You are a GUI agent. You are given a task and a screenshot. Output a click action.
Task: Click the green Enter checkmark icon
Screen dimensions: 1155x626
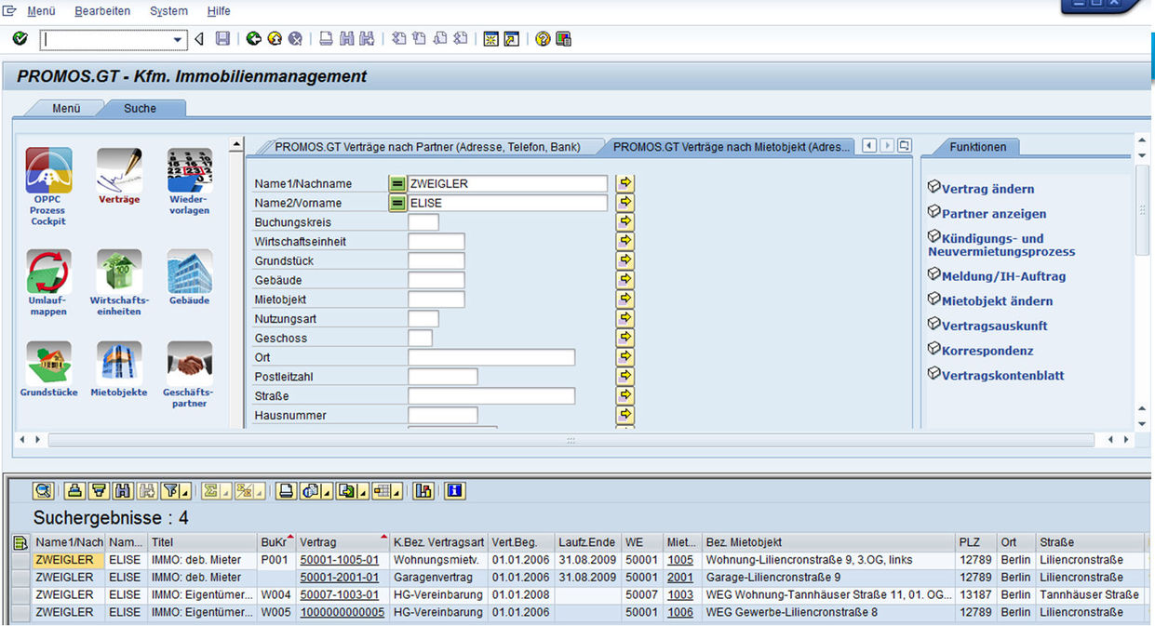[20, 39]
